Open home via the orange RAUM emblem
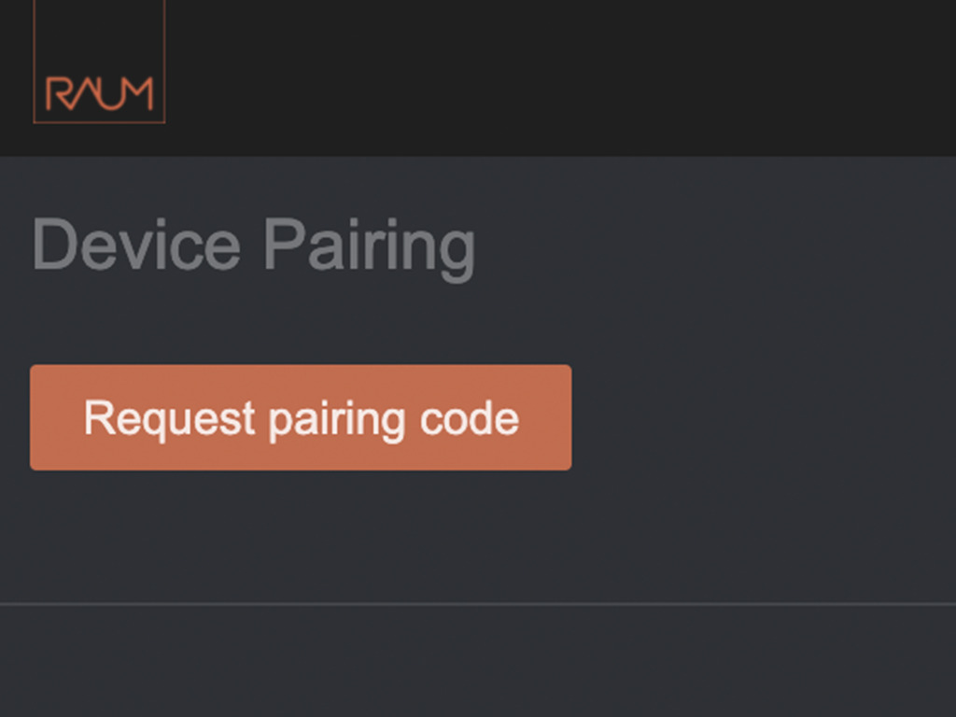This screenshot has width=956, height=717. (x=99, y=62)
